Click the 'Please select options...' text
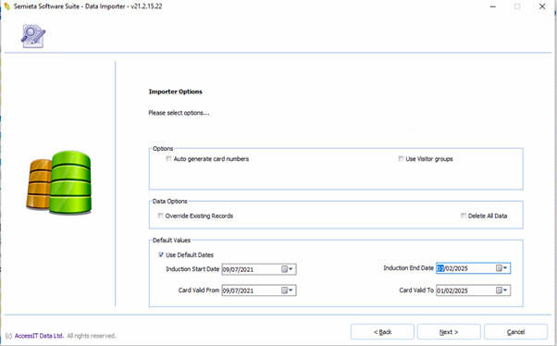Image resolution: width=557 pixels, height=346 pixels. click(x=179, y=113)
